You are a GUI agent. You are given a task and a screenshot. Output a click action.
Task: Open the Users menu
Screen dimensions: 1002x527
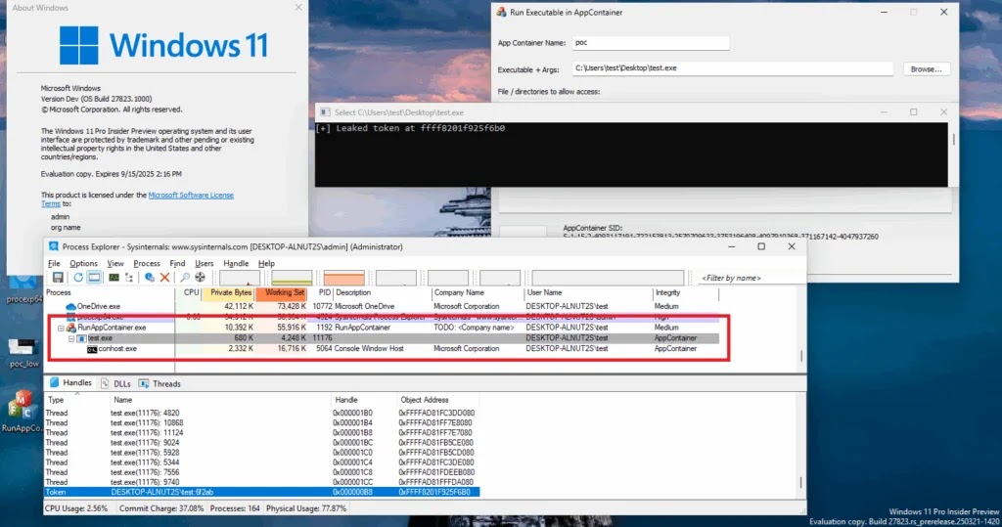205,263
